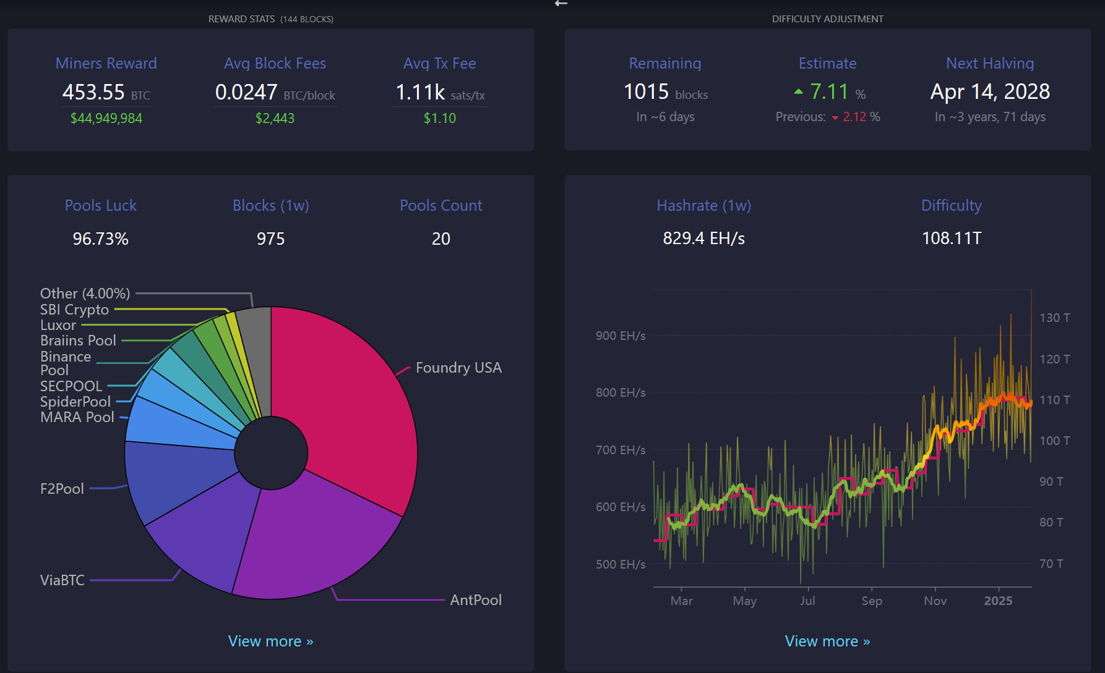Viewport: 1105px width, 673px height.
Task: Open the Pools Count title
Action: coord(441,205)
